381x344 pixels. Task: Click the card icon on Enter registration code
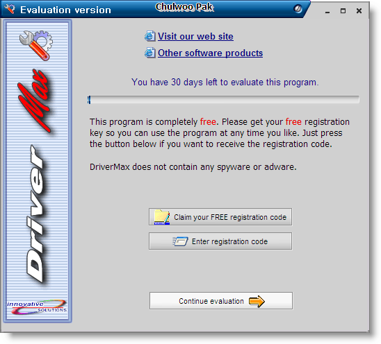180,241
